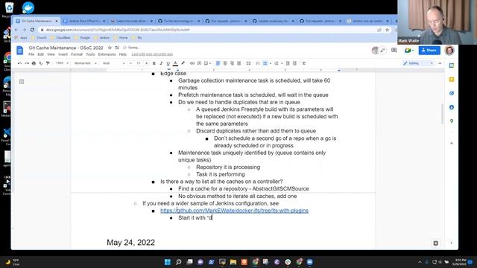Image resolution: width=477 pixels, height=268 pixels.
Task: Open the insert image menu
Action: tap(207, 63)
